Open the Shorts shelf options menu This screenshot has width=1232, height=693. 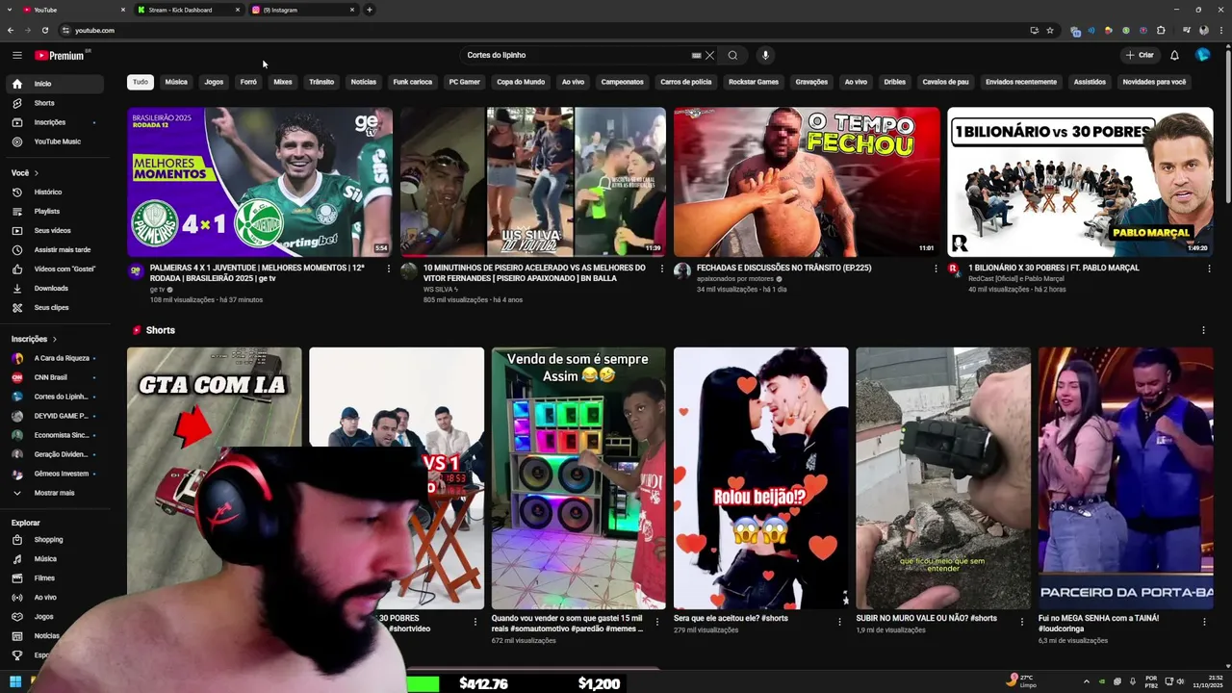click(1203, 330)
